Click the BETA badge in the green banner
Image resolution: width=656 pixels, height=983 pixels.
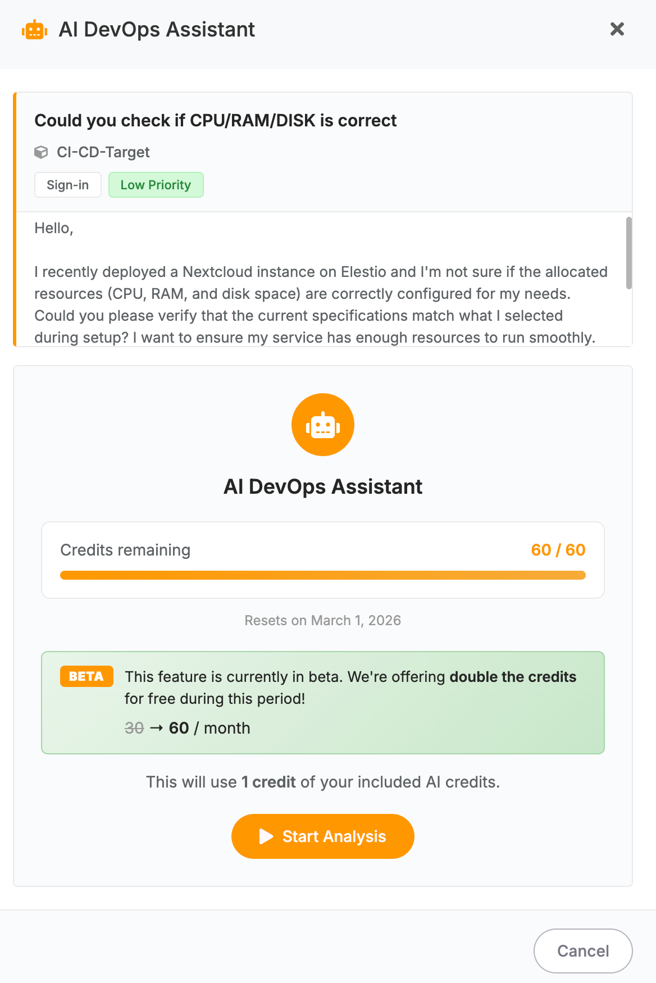click(x=86, y=676)
